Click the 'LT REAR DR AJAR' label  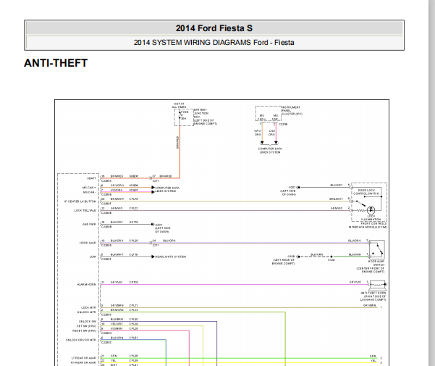pos(83,358)
